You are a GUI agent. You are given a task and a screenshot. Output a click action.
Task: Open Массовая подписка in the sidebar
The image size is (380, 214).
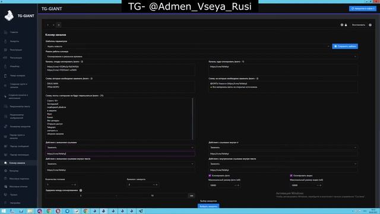[x=19, y=178]
